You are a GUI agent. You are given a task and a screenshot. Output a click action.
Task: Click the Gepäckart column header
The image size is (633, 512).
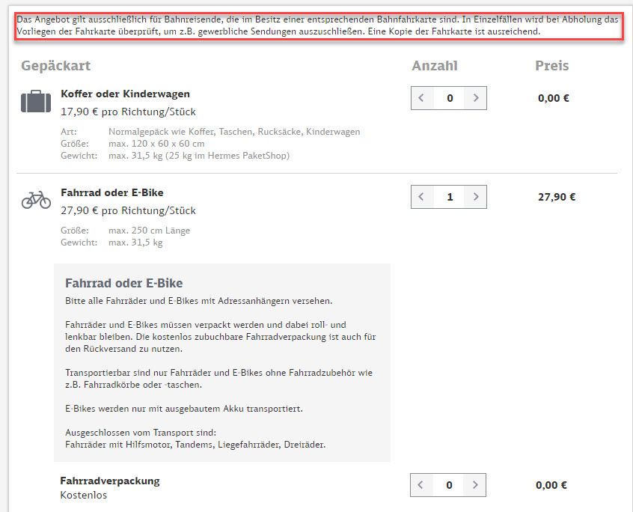click(55, 66)
